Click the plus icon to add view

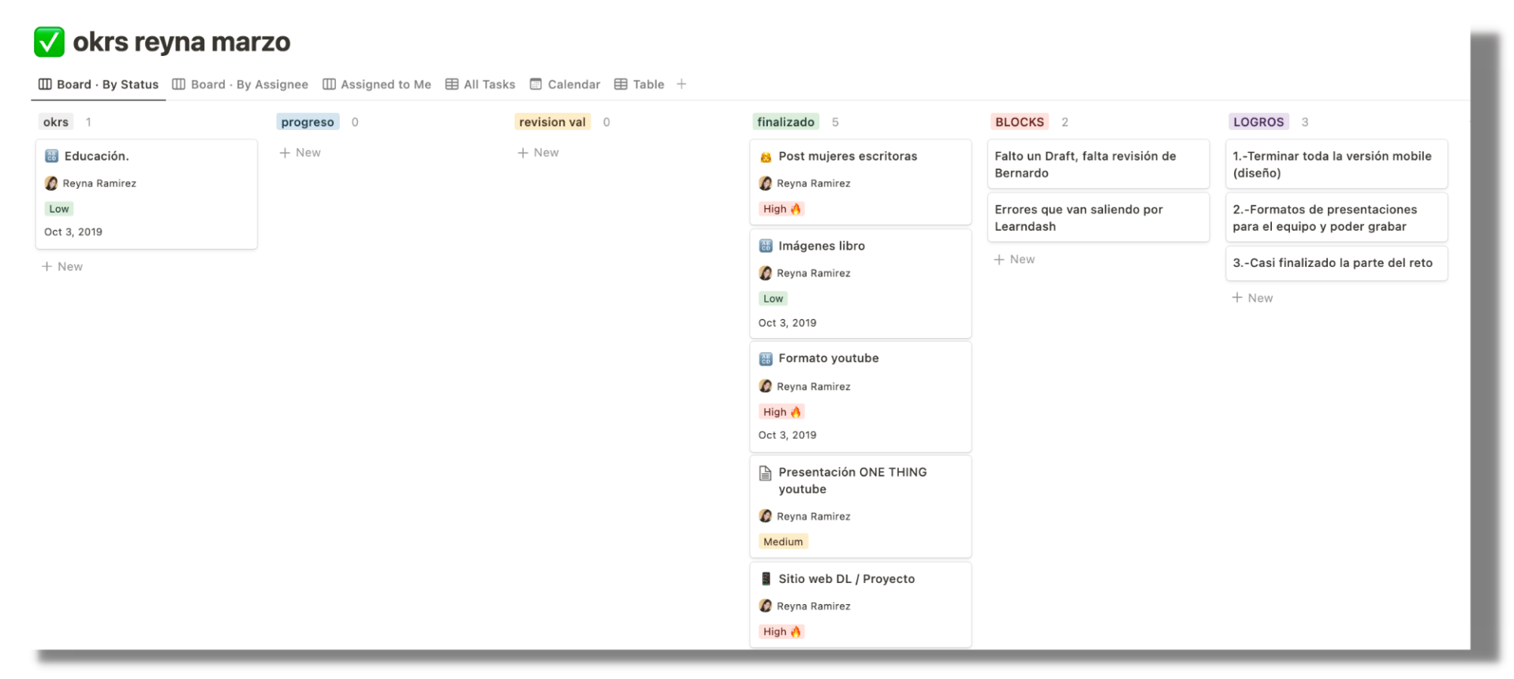coord(681,84)
